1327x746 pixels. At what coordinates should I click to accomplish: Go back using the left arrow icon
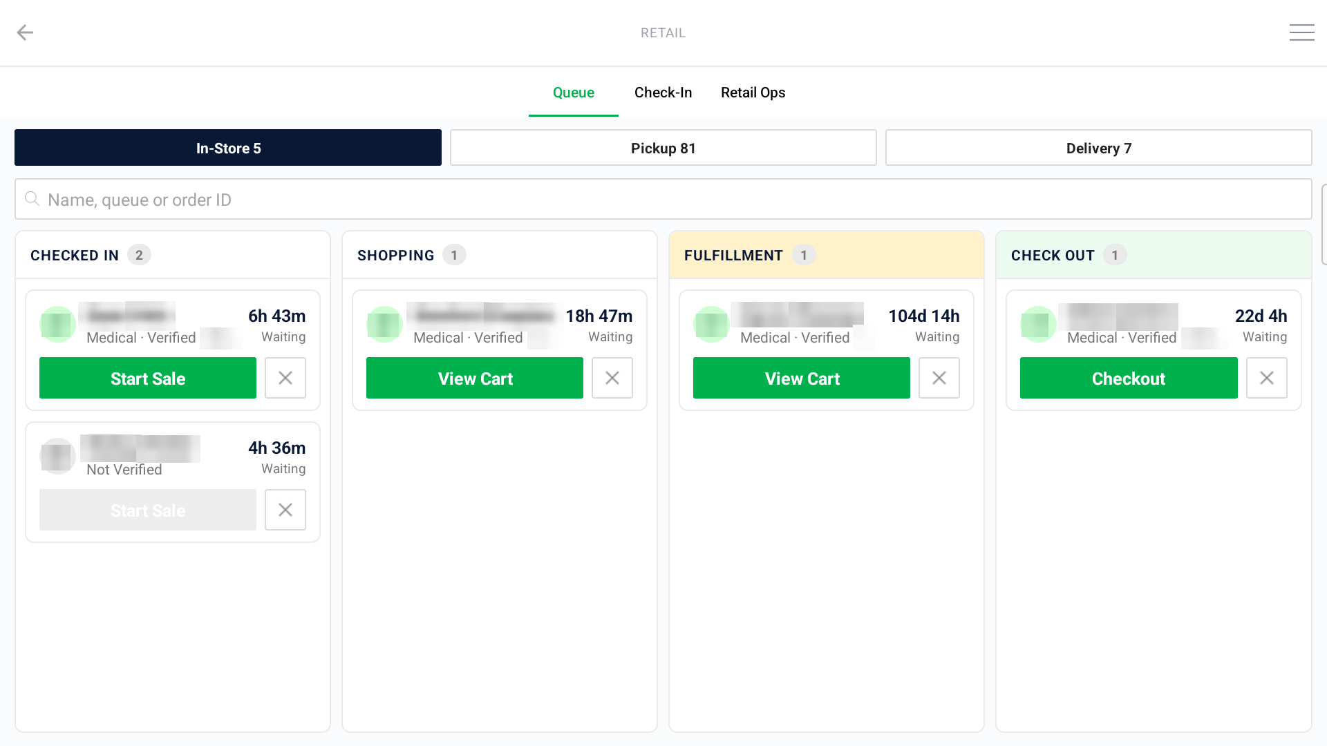(x=25, y=32)
